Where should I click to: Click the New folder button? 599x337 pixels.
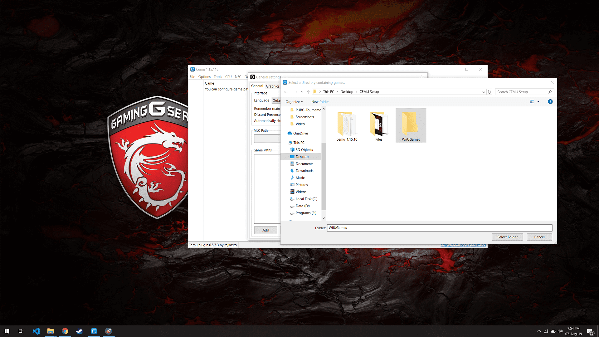320,102
